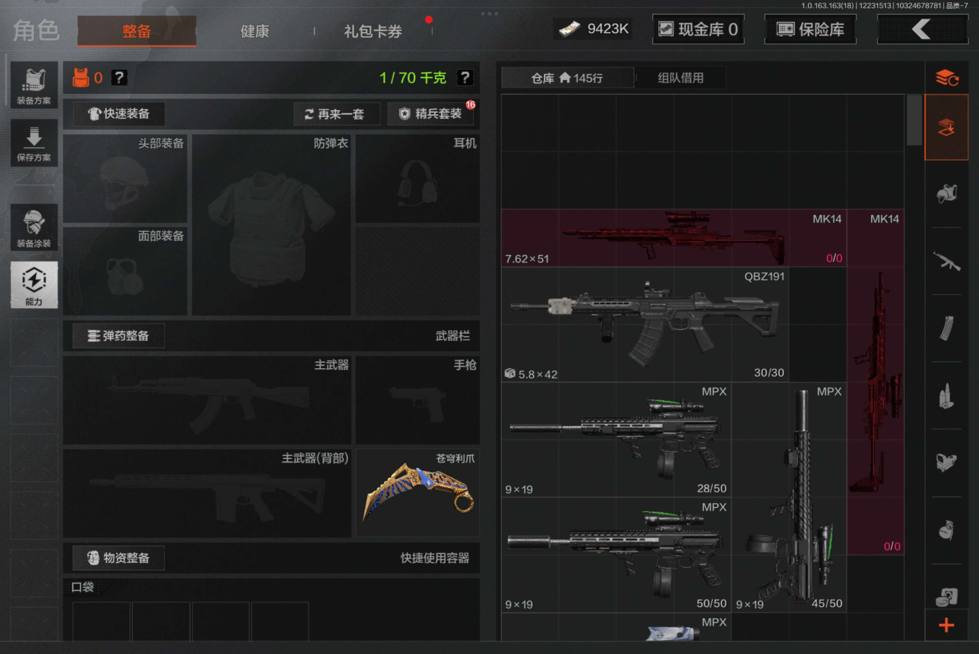Click the warehouse sort stack icon
This screenshot has height=654, width=979.
946,78
